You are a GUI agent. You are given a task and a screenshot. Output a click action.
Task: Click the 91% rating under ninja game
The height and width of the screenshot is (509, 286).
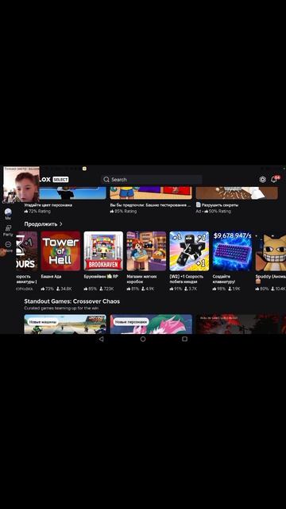coord(176,289)
